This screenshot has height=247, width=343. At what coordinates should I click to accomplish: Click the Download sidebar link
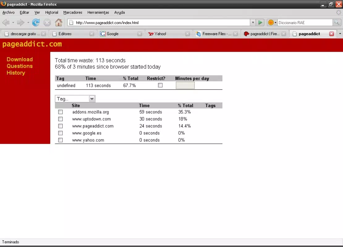click(x=20, y=59)
